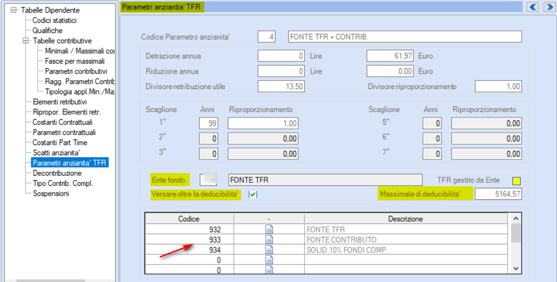This screenshot has height=282, width=557.
Task: Go to previous record with left arrow button
Action: pos(532,7)
